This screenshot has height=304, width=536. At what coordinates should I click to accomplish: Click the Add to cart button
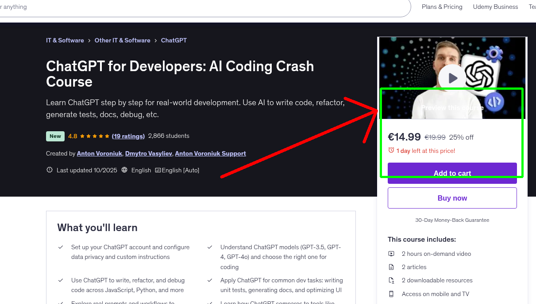pyautogui.click(x=452, y=173)
